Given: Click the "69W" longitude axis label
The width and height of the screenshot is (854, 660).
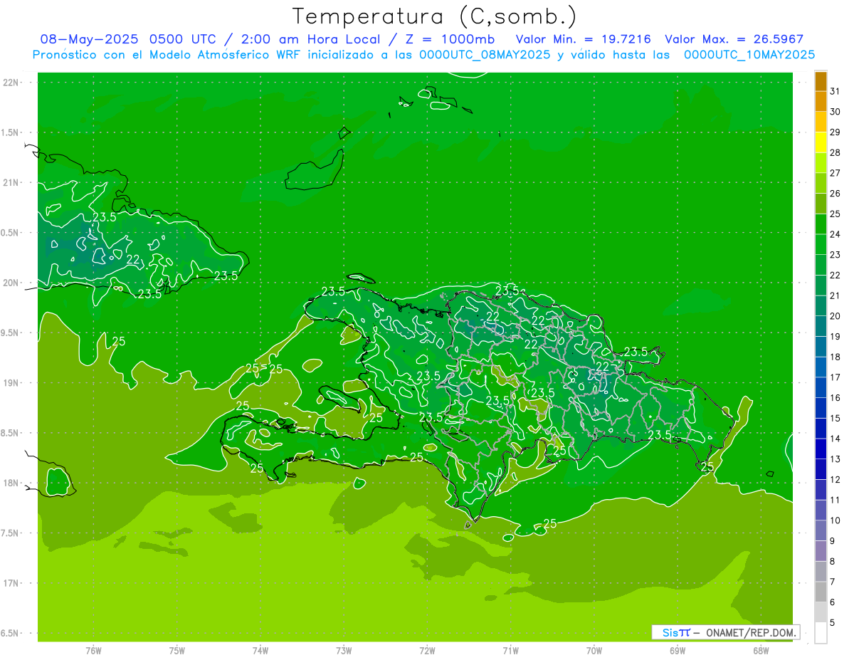Looking at the screenshot, I should coord(677,651).
